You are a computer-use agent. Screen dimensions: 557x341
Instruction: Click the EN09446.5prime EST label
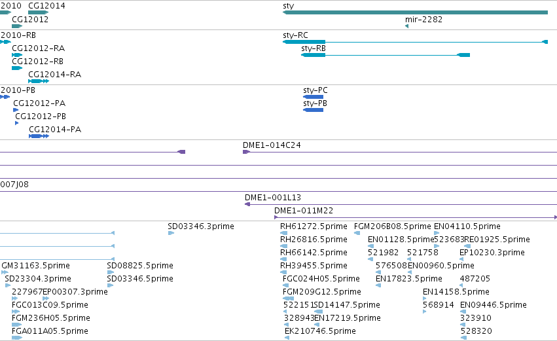point(494,305)
